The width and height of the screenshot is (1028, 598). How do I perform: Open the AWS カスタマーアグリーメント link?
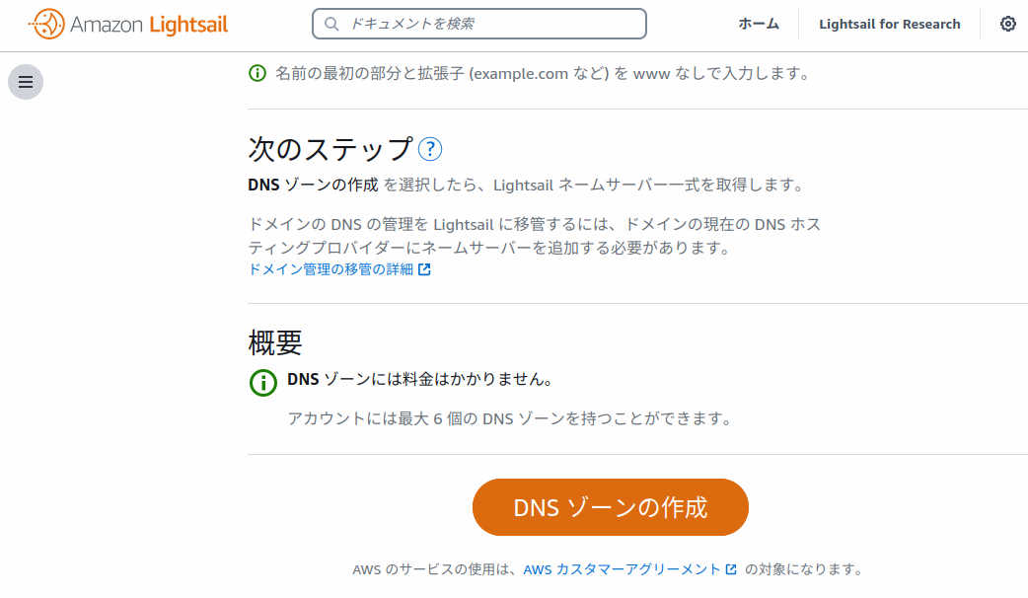tap(622, 569)
